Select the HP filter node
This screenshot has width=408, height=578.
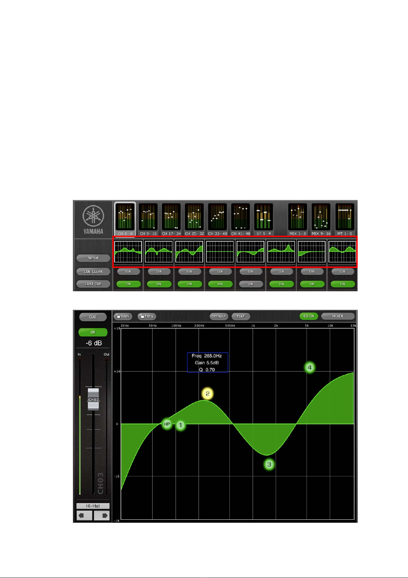pyautogui.click(x=167, y=424)
